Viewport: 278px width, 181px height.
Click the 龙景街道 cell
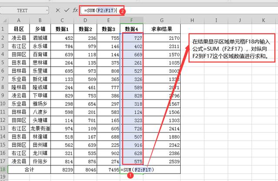[x=40, y=128]
